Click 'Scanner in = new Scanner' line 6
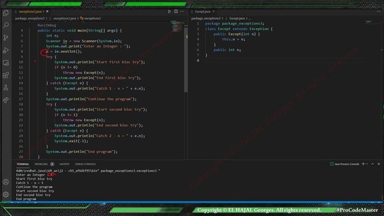This screenshot has width=384, height=216. 84,41
